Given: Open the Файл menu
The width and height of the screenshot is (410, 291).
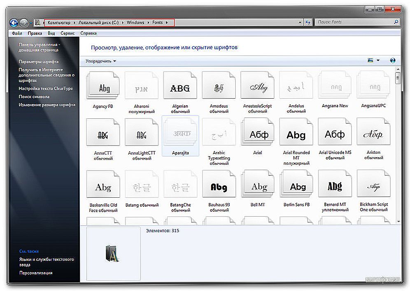Looking at the screenshot, I should (17, 33).
